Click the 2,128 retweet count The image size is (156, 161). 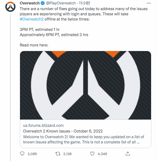[67, 154]
